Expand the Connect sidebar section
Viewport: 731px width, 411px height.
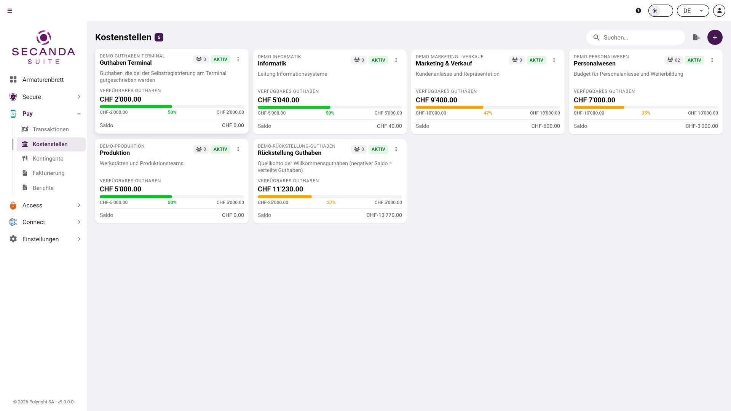pos(43,222)
